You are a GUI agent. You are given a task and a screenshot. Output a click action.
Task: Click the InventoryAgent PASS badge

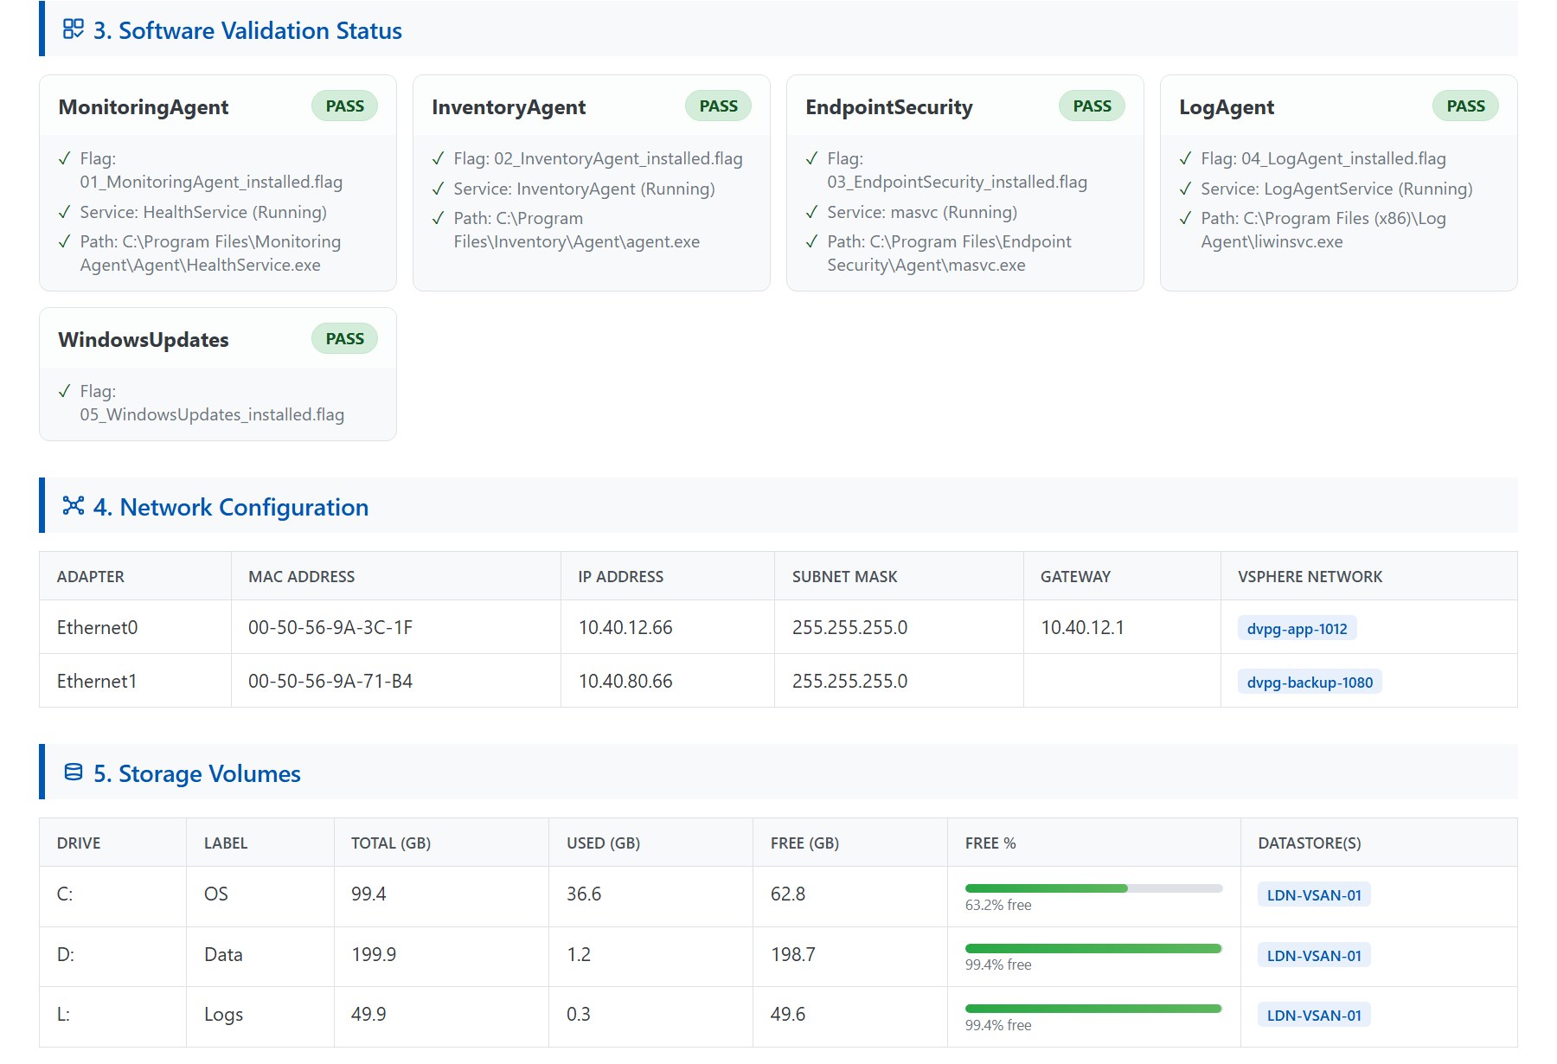[x=718, y=106]
